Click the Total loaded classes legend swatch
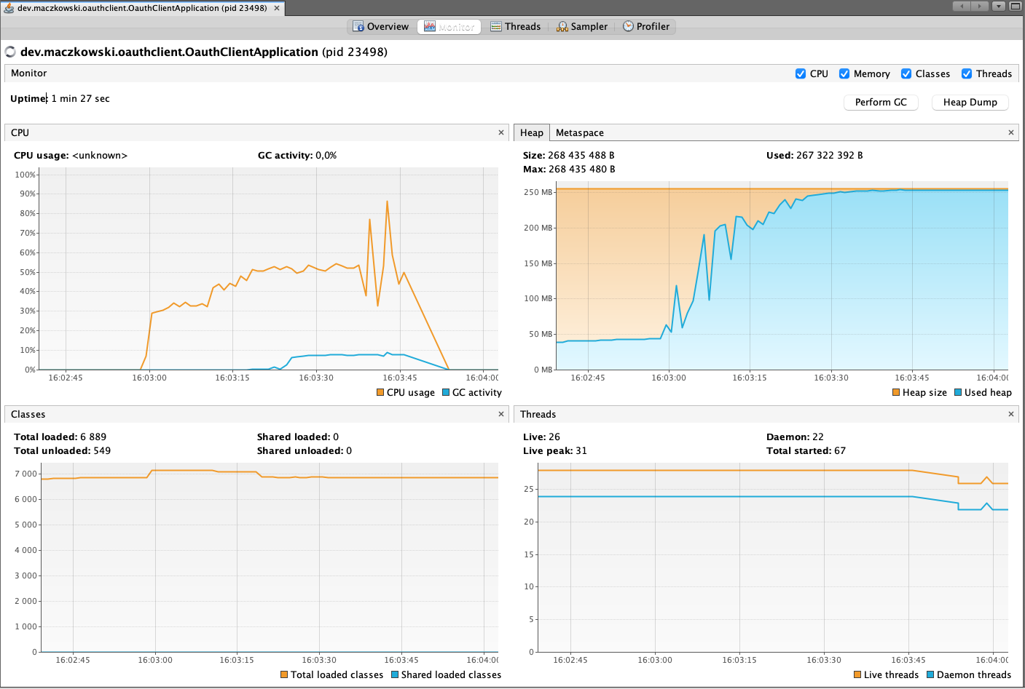The height and width of the screenshot is (689, 1025). (284, 674)
